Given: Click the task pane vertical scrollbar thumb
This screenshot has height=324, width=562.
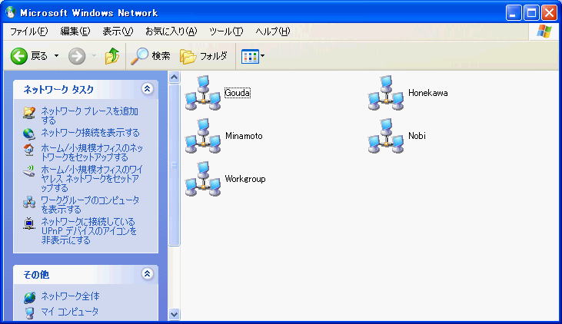Looking at the screenshot, I should coord(175,165).
